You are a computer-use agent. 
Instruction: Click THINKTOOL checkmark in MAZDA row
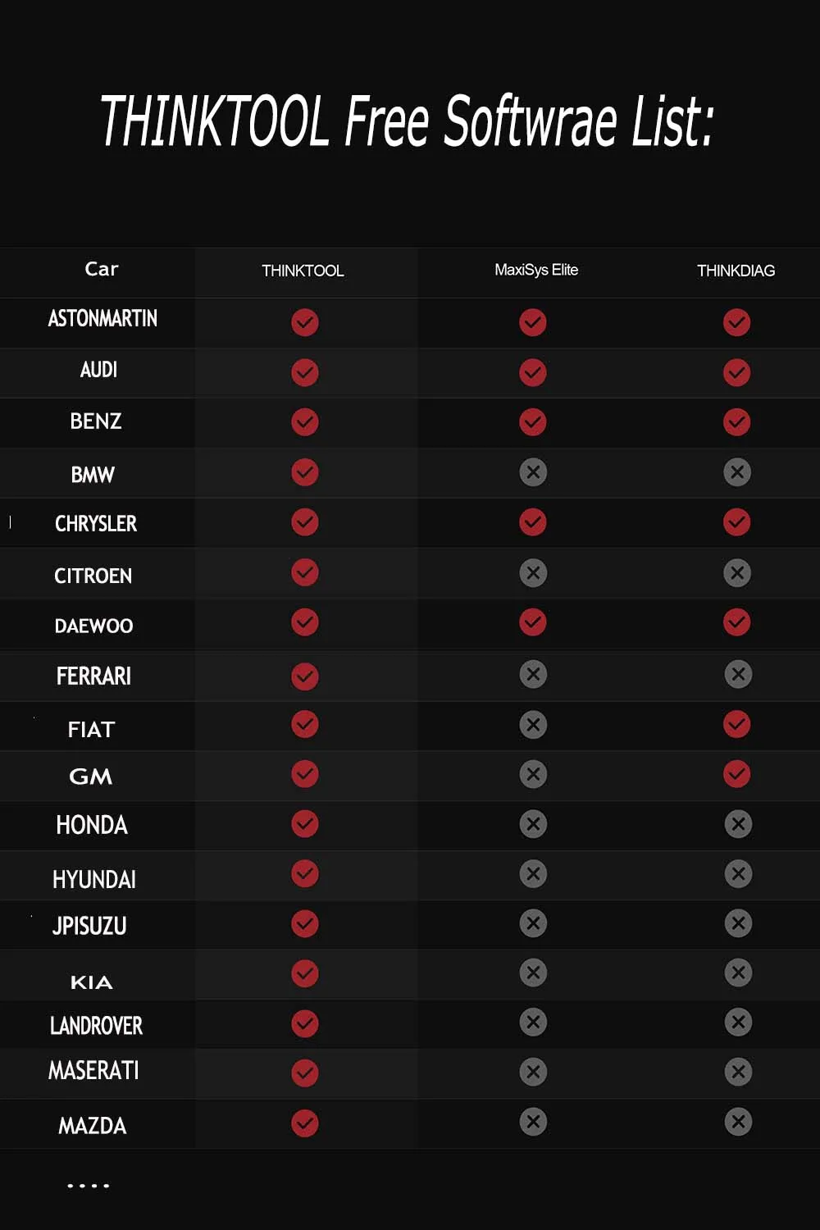[305, 1123]
